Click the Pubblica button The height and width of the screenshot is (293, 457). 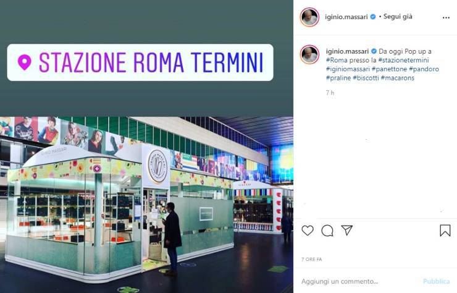click(436, 281)
